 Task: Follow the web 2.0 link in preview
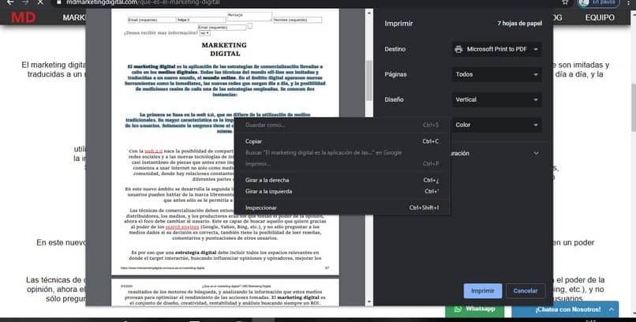(153, 151)
